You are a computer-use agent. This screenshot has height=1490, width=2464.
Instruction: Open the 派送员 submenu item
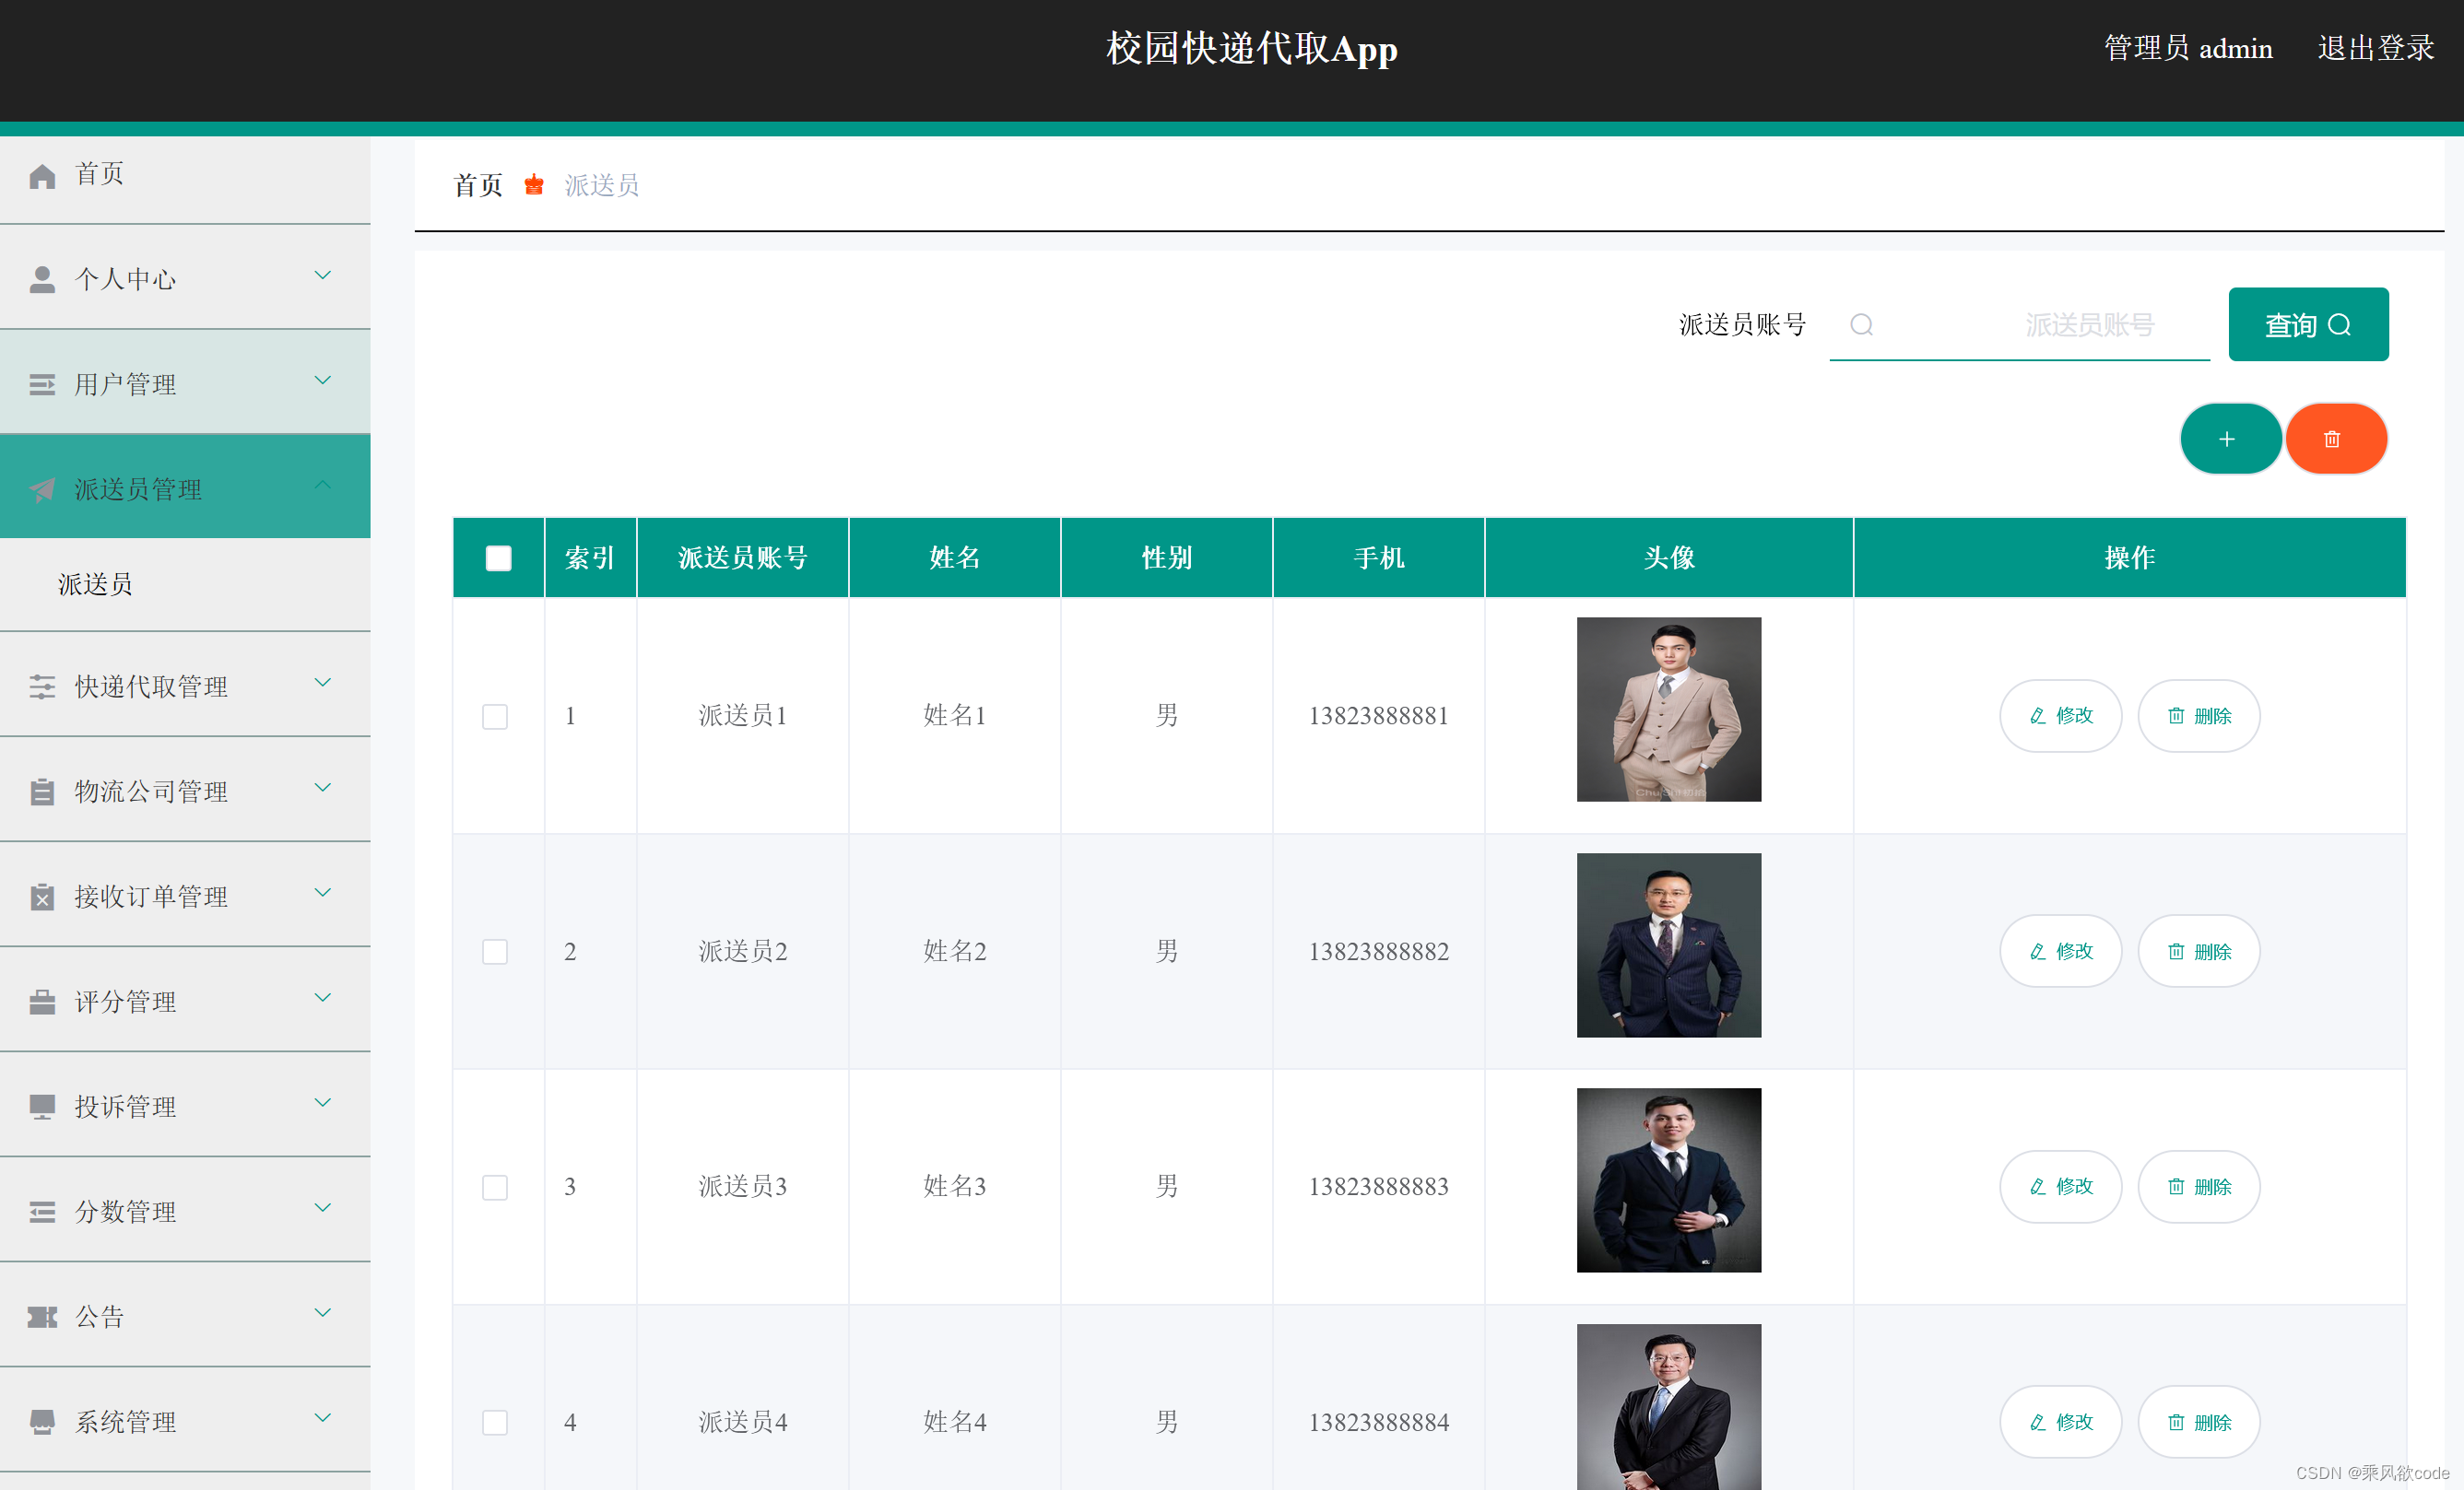96,583
